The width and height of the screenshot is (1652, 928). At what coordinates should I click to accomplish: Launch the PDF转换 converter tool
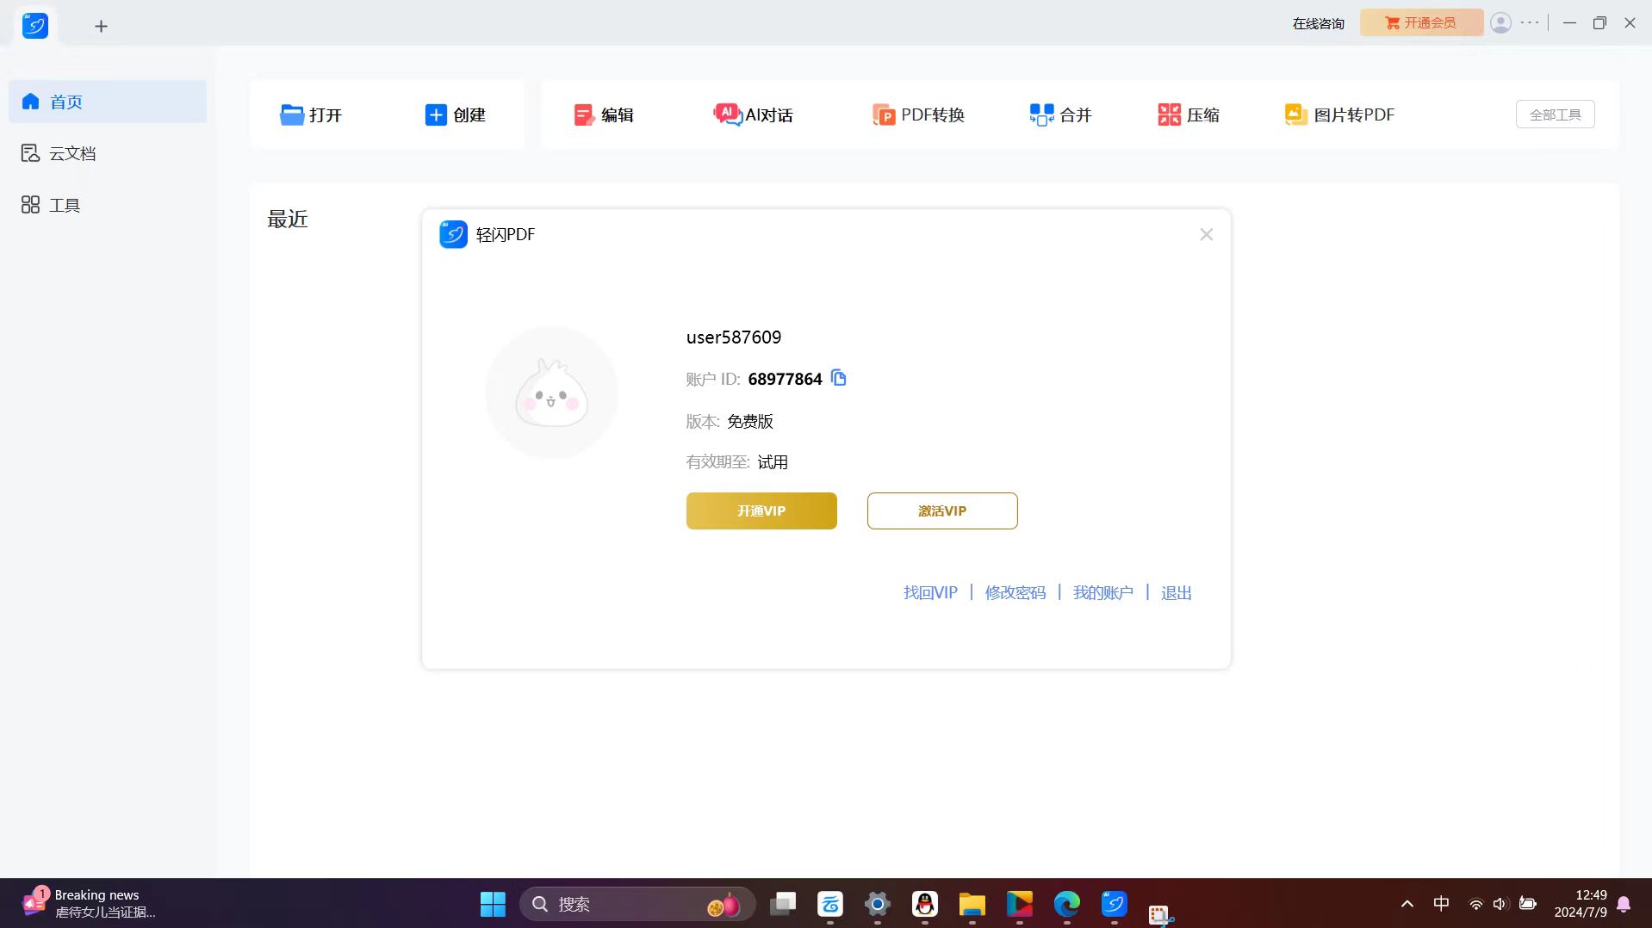[918, 114]
